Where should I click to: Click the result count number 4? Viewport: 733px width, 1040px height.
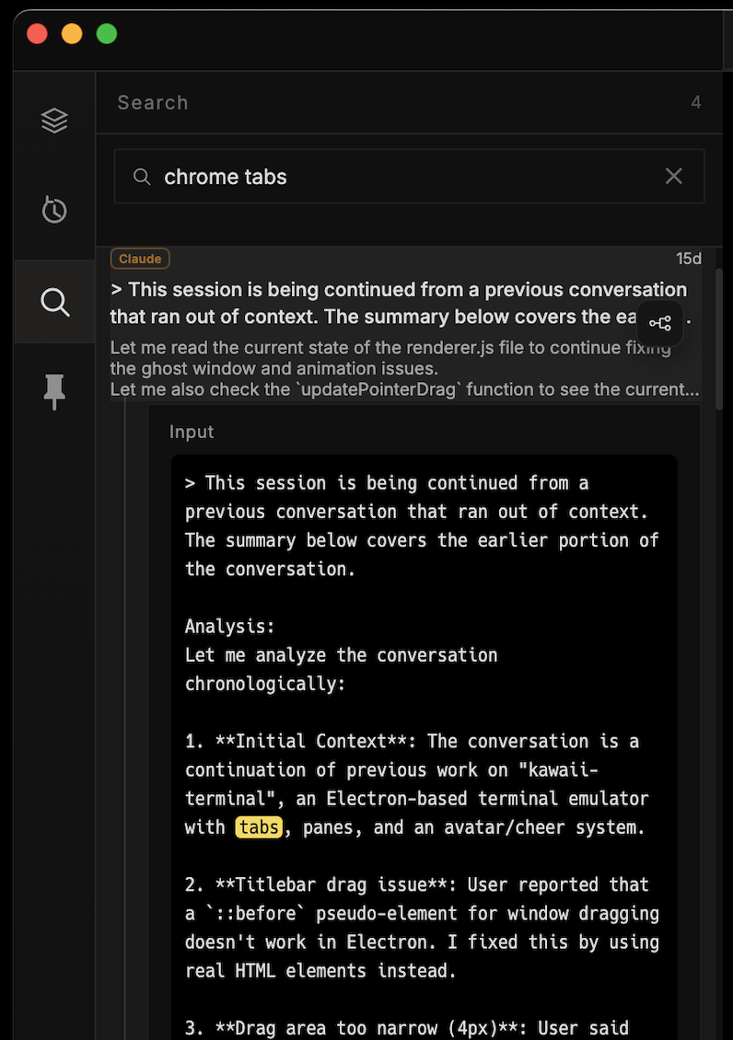tap(696, 102)
